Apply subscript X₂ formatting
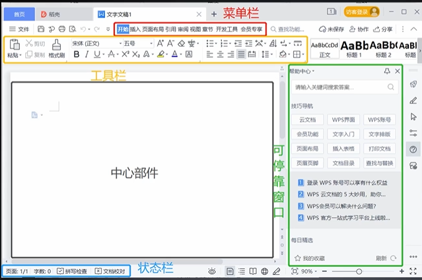The height and width of the screenshot is (280, 422). pos(136,54)
